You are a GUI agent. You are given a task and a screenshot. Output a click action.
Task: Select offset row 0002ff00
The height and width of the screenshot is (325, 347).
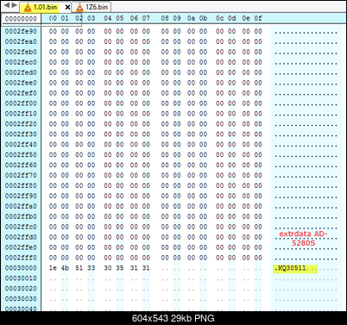coord(21,103)
